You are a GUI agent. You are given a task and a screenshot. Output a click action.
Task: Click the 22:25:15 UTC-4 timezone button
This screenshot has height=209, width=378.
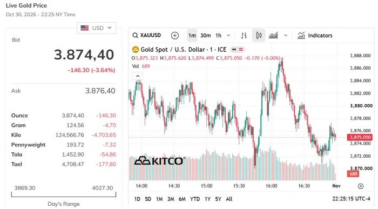(x=351, y=199)
